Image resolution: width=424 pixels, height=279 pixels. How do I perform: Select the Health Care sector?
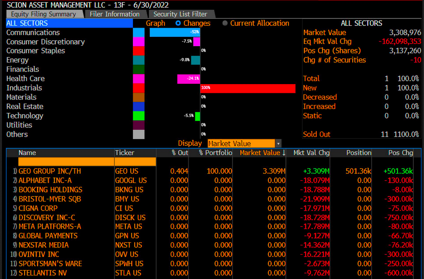tap(25, 79)
